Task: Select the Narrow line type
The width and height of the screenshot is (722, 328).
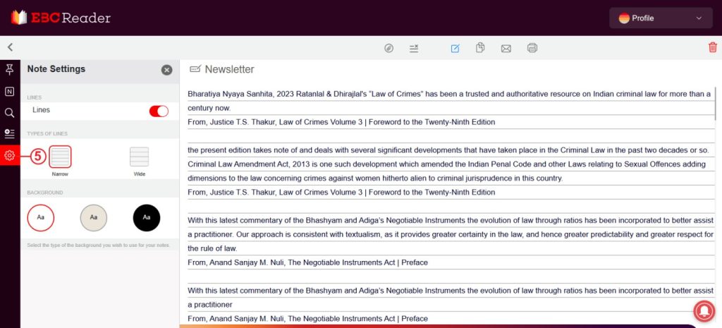Action: [x=60, y=157]
